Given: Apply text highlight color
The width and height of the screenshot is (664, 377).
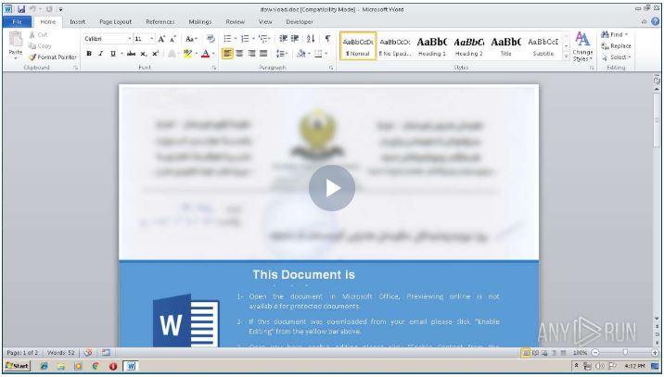Looking at the screenshot, I should point(187,54).
